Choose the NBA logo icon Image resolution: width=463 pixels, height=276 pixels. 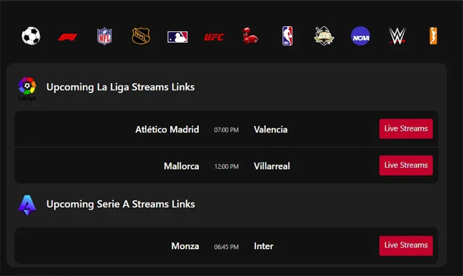pyautogui.click(x=287, y=36)
